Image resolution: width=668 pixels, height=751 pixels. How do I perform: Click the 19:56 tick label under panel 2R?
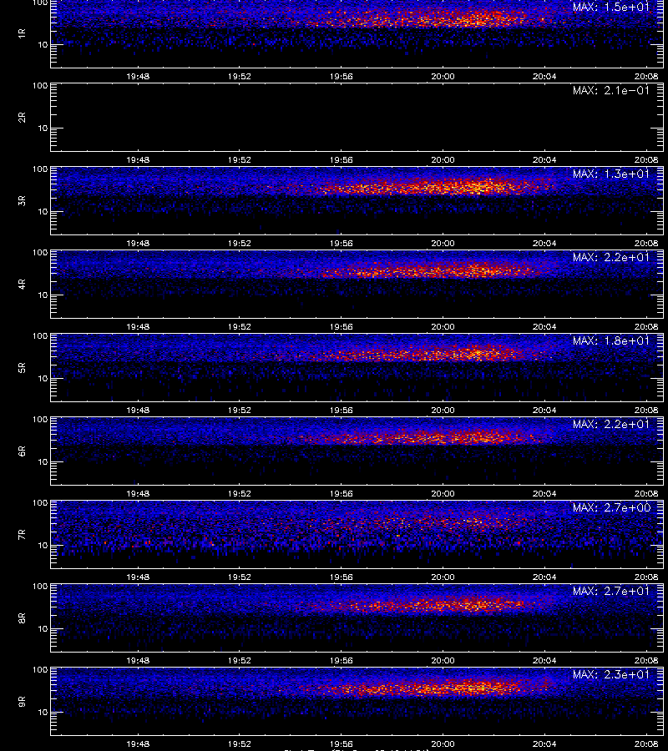(342, 160)
